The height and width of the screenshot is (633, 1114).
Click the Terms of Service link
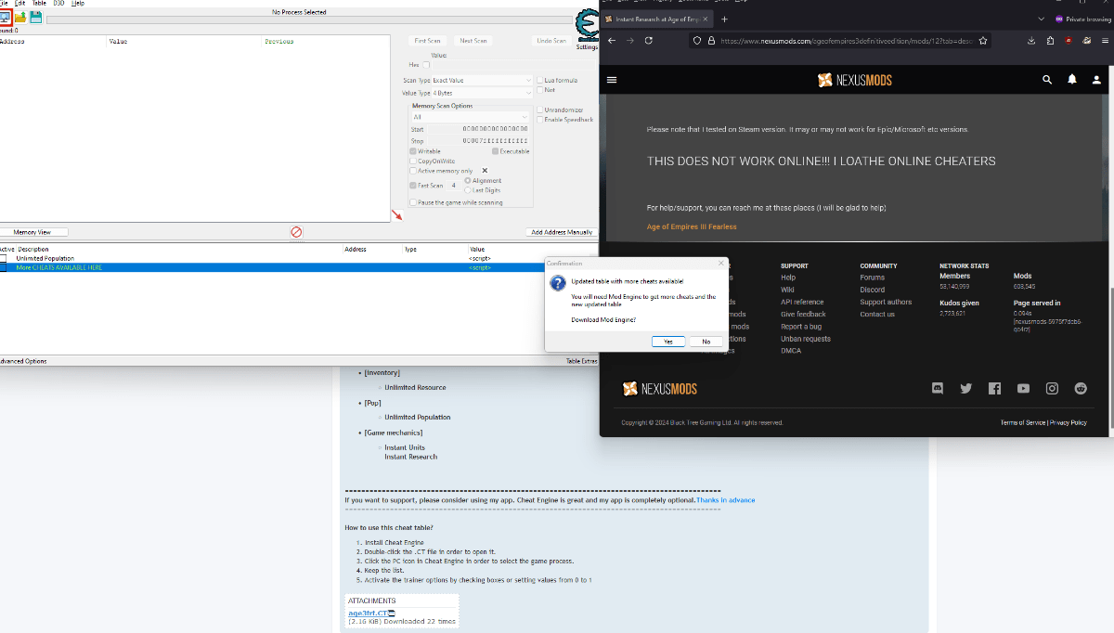click(x=1022, y=422)
